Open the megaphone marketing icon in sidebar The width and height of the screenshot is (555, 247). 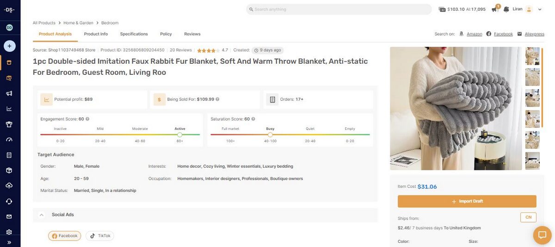click(x=9, y=93)
